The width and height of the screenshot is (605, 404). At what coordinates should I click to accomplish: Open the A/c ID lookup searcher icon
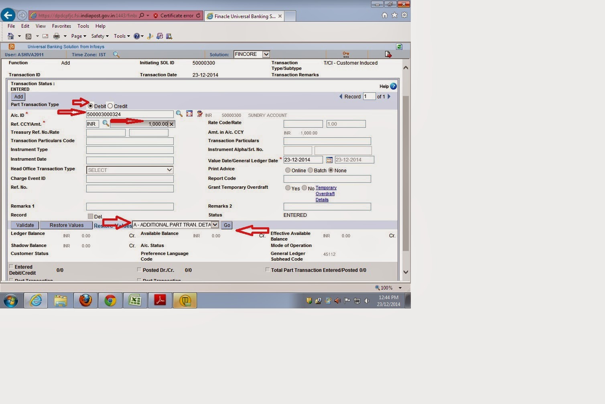click(179, 114)
